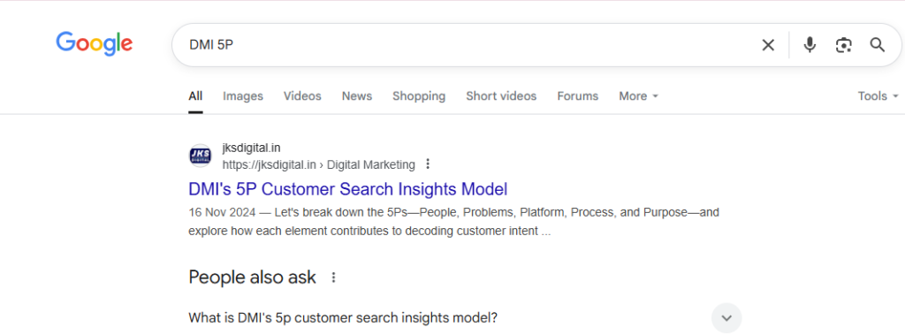The image size is (905, 335).
Task: Clear the search box with X icon
Action: point(768,45)
